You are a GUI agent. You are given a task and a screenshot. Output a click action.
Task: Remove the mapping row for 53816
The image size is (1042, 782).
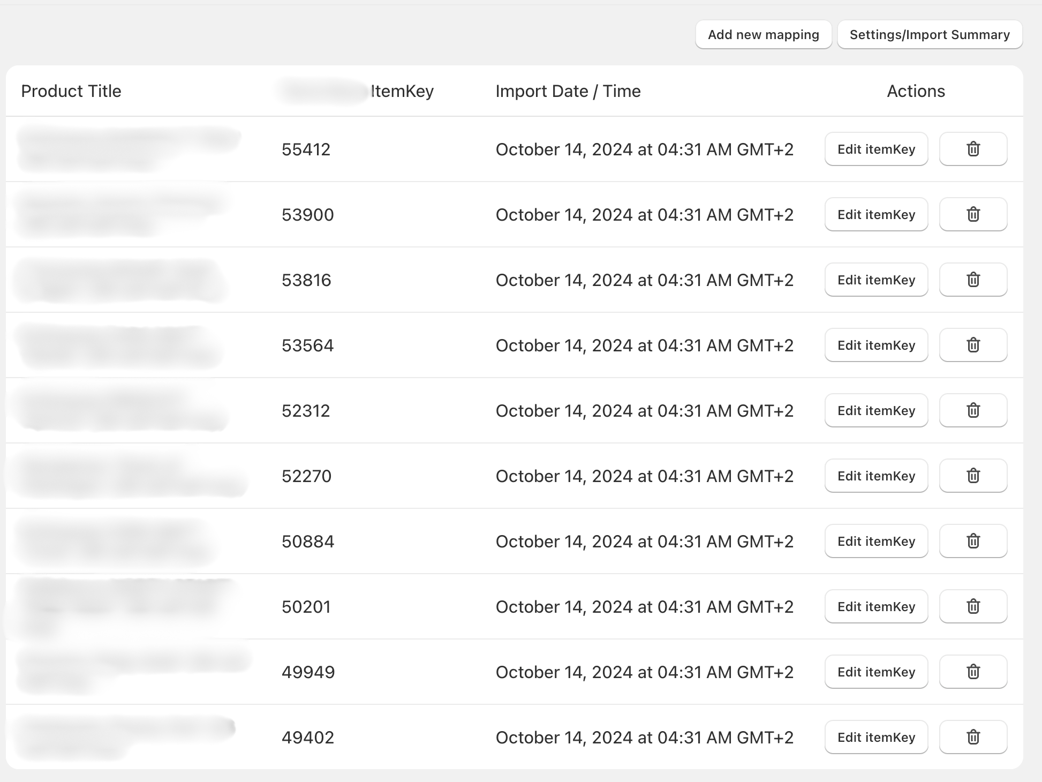[973, 280]
